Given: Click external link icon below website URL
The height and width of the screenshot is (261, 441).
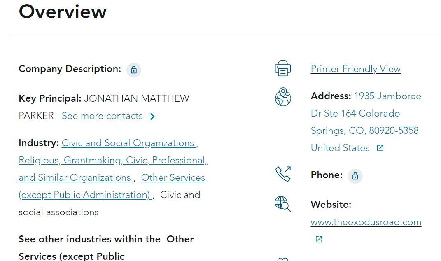Looking at the screenshot, I should click(319, 239).
